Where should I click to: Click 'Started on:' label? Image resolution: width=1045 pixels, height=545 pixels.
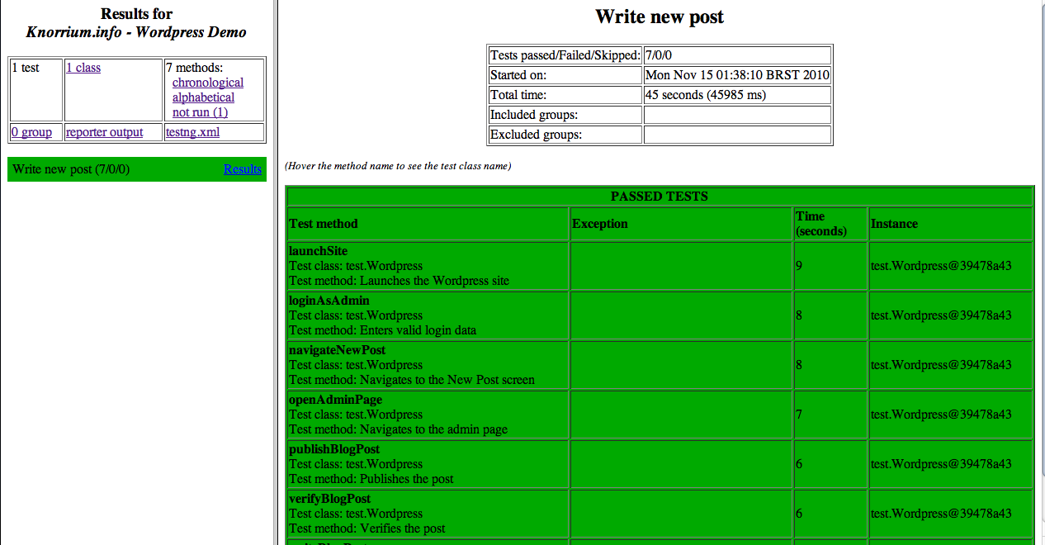pyautogui.click(x=518, y=75)
